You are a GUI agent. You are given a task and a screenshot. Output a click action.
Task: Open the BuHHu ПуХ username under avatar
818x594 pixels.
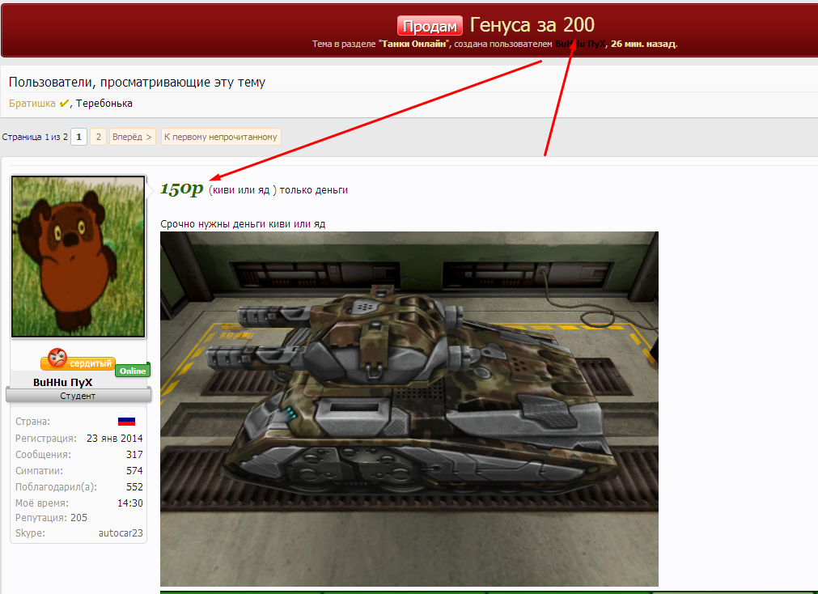coord(62,382)
